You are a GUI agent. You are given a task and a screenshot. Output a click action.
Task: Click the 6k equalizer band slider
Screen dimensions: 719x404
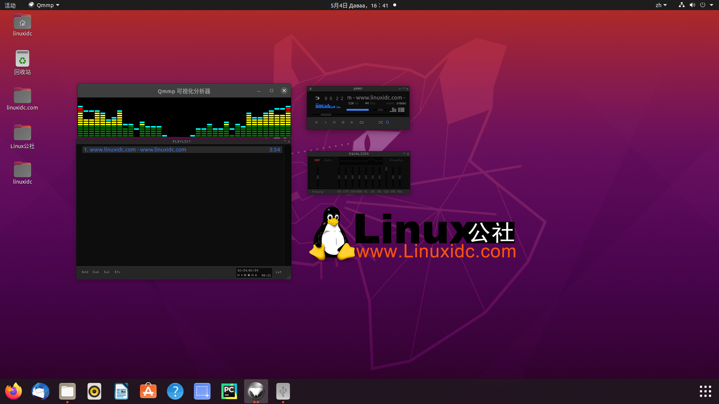(379, 177)
